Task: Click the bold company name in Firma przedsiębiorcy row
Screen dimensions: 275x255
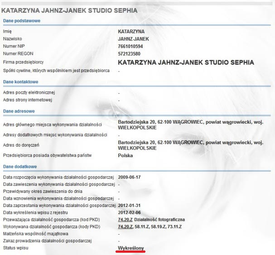Action: tap(186, 63)
